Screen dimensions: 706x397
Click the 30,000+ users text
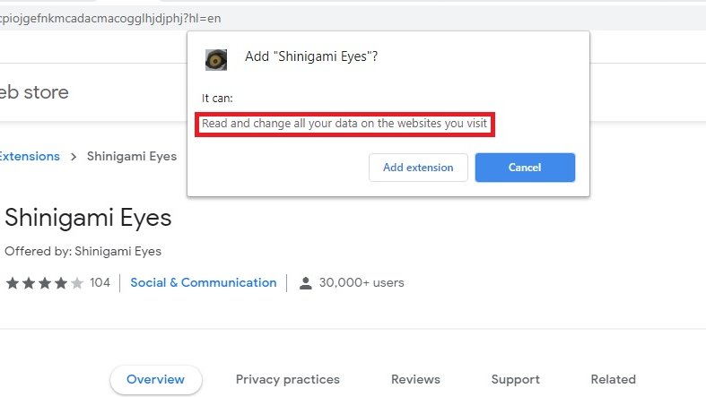click(362, 282)
